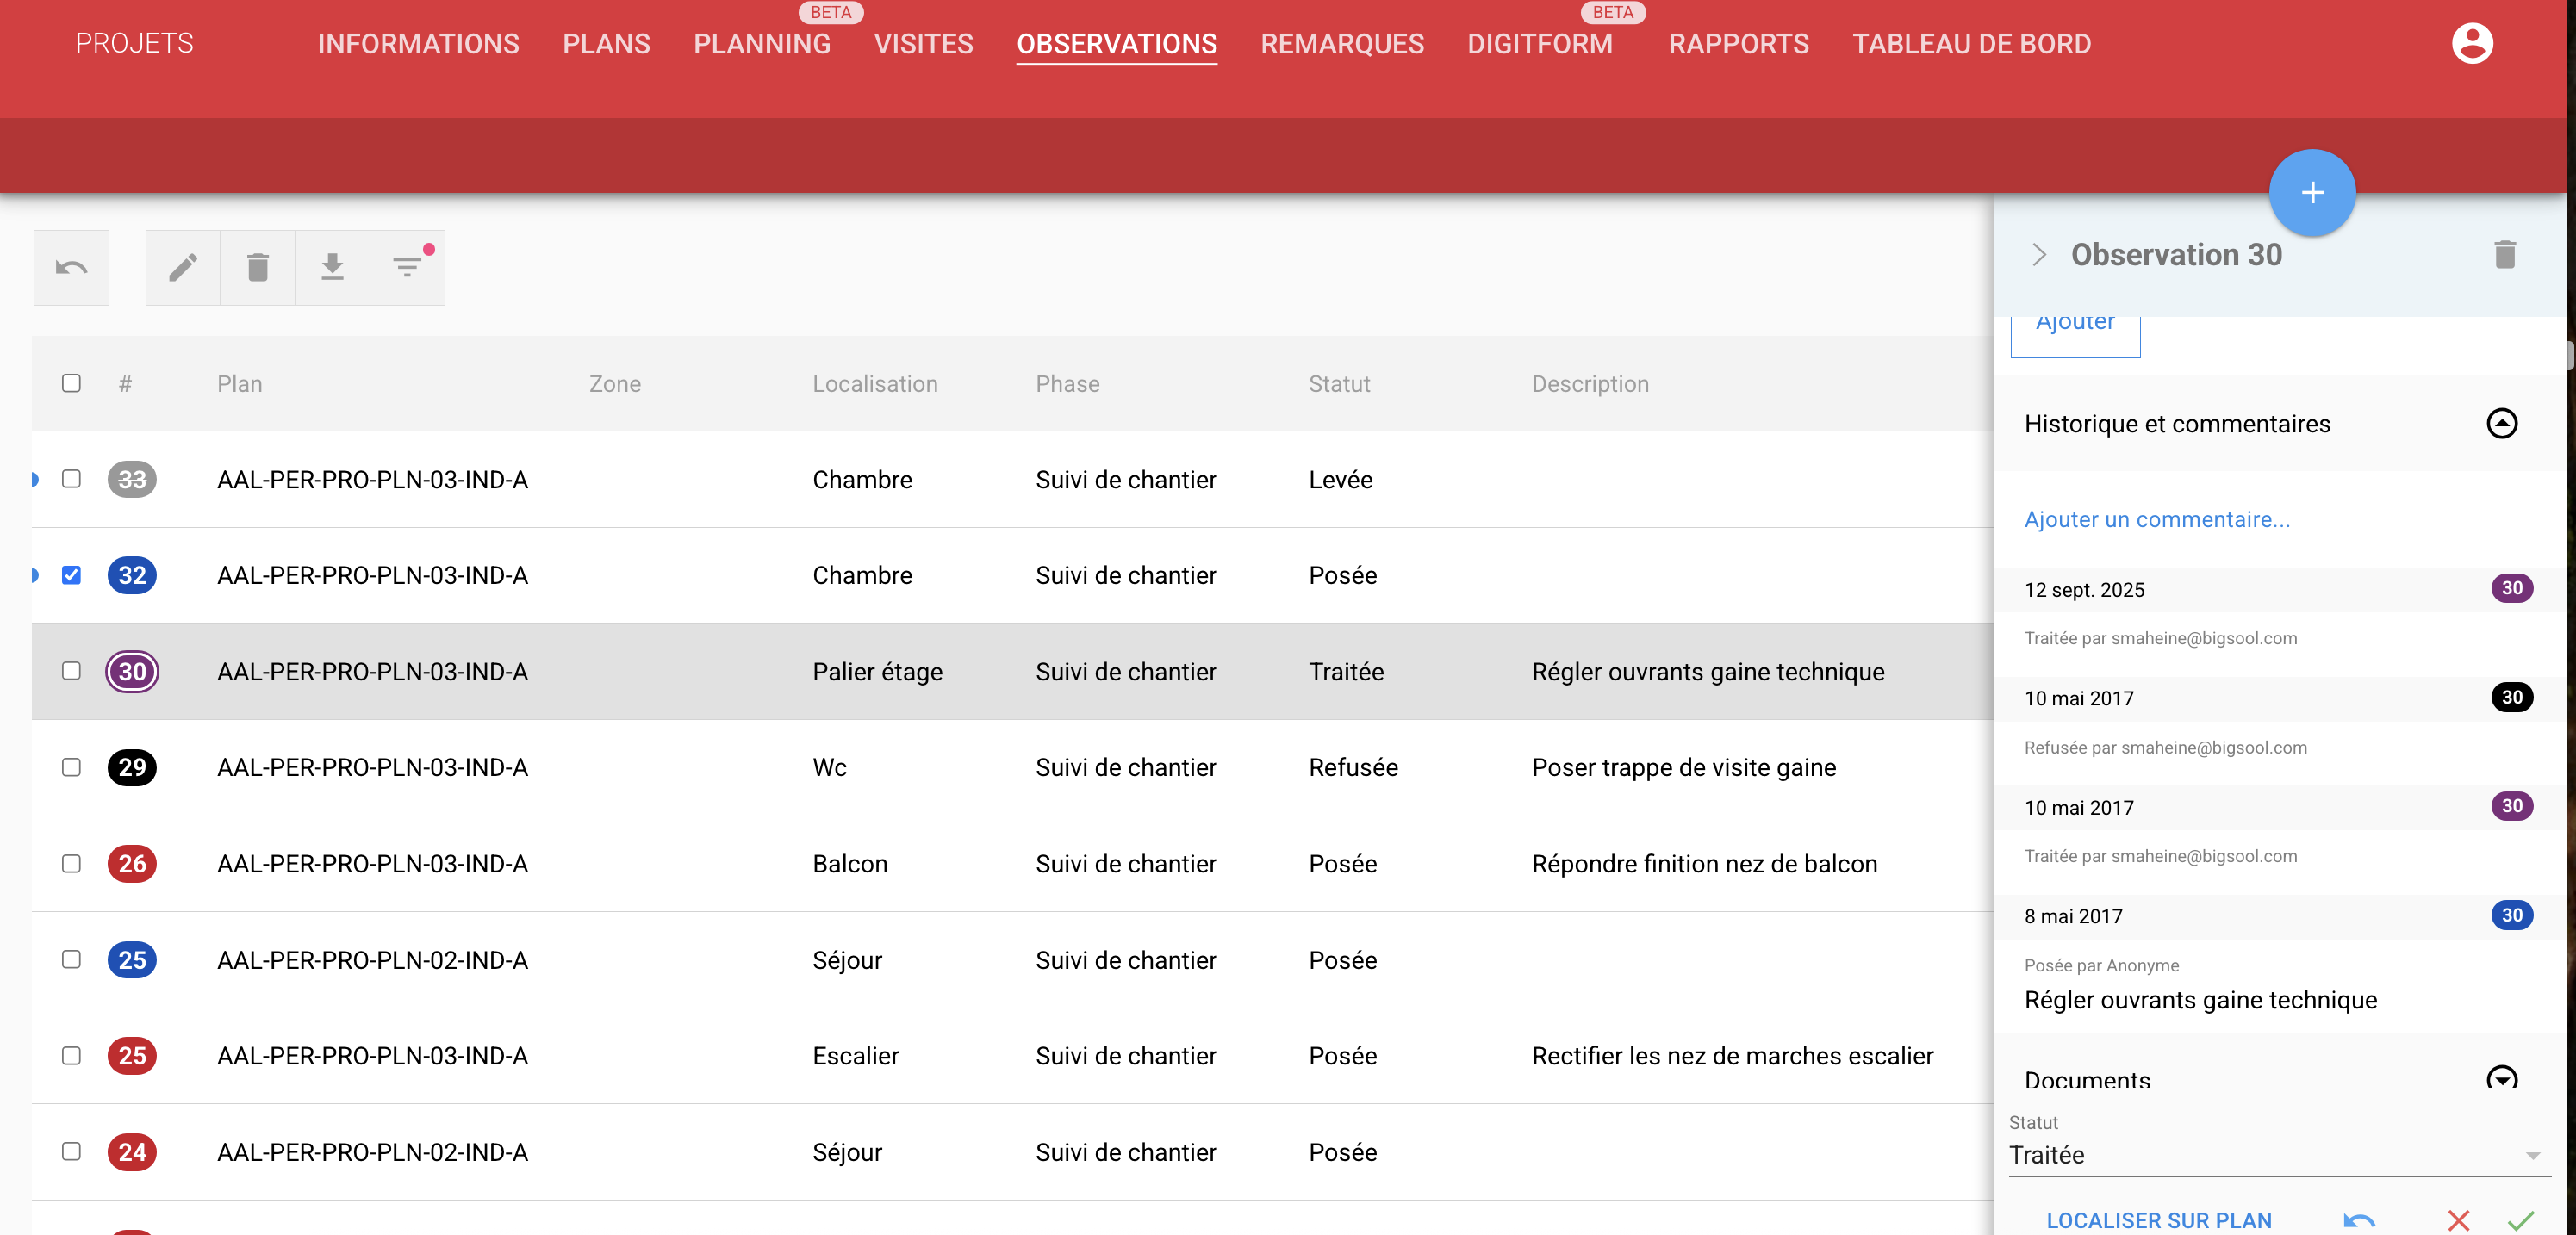2576x1235 pixels.
Task: Click the undo arrow in list toolbar
Action: click(x=71, y=267)
